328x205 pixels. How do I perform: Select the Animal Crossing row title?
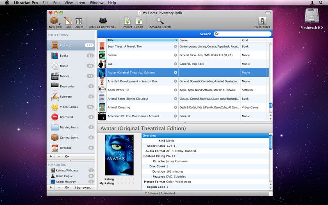(118, 107)
